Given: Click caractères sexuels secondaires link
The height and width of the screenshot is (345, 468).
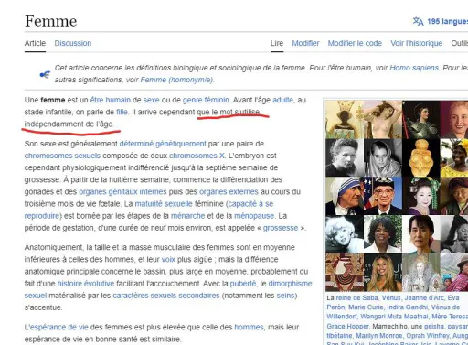Looking at the screenshot, I should pyautogui.click(x=166, y=296).
